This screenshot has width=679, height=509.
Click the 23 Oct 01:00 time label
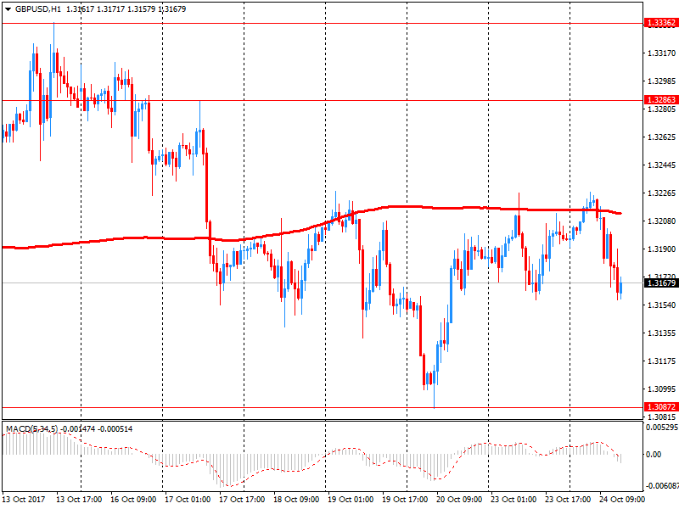coord(513,500)
